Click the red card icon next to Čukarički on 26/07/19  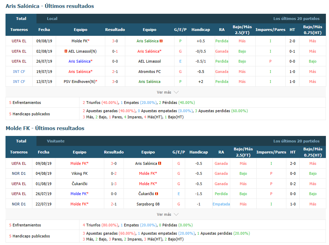point(157,194)
